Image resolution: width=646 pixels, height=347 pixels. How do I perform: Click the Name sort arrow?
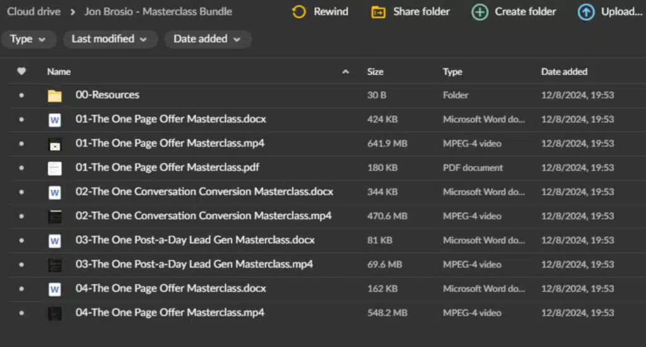(x=345, y=72)
